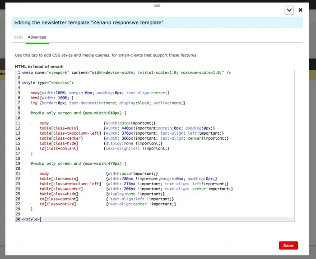
Task: Click line number 28 in the gutter
Action: (x=18, y=209)
